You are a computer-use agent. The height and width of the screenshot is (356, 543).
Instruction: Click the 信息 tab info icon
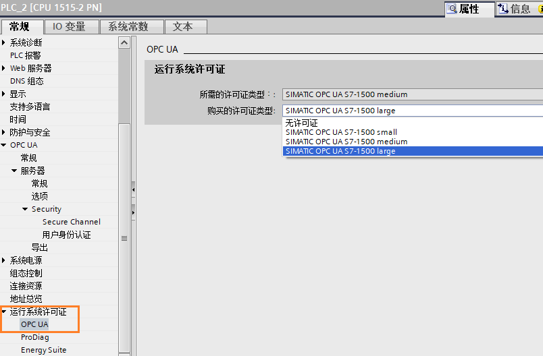coord(503,8)
